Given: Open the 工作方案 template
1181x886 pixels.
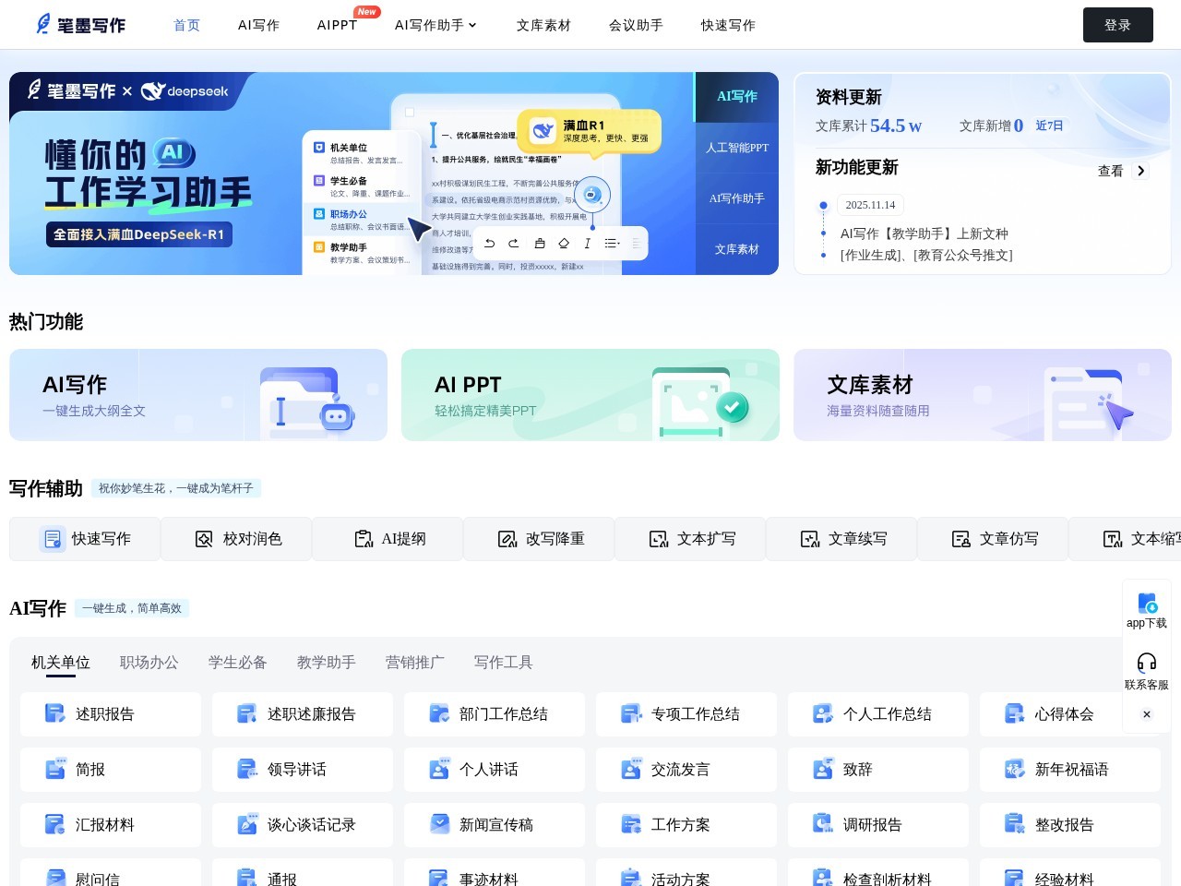Looking at the screenshot, I should [x=686, y=825].
